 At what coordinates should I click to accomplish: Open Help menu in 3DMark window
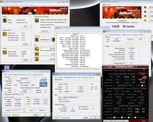[32, 4]
